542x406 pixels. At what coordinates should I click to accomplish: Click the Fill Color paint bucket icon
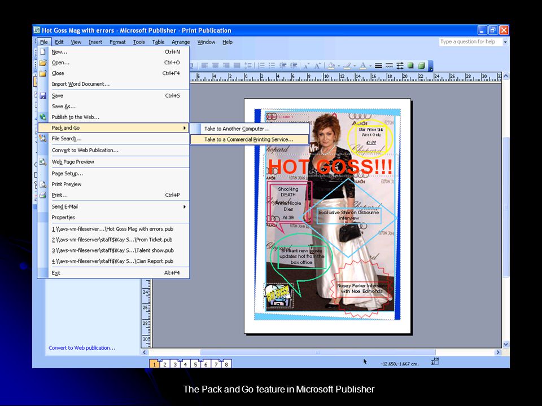pos(331,65)
